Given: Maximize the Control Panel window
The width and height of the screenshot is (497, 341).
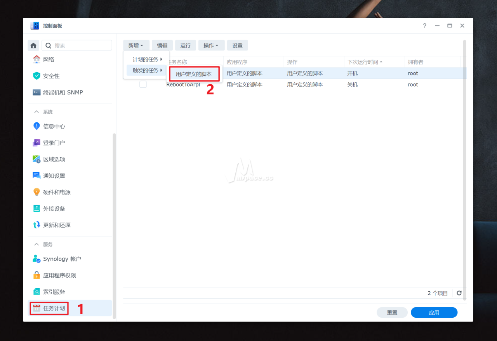Looking at the screenshot, I should pos(450,26).
